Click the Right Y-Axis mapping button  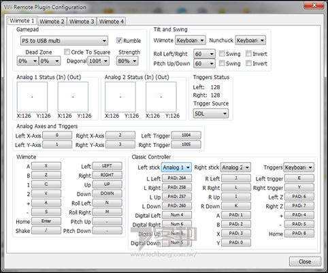click(x=120, y=144)
